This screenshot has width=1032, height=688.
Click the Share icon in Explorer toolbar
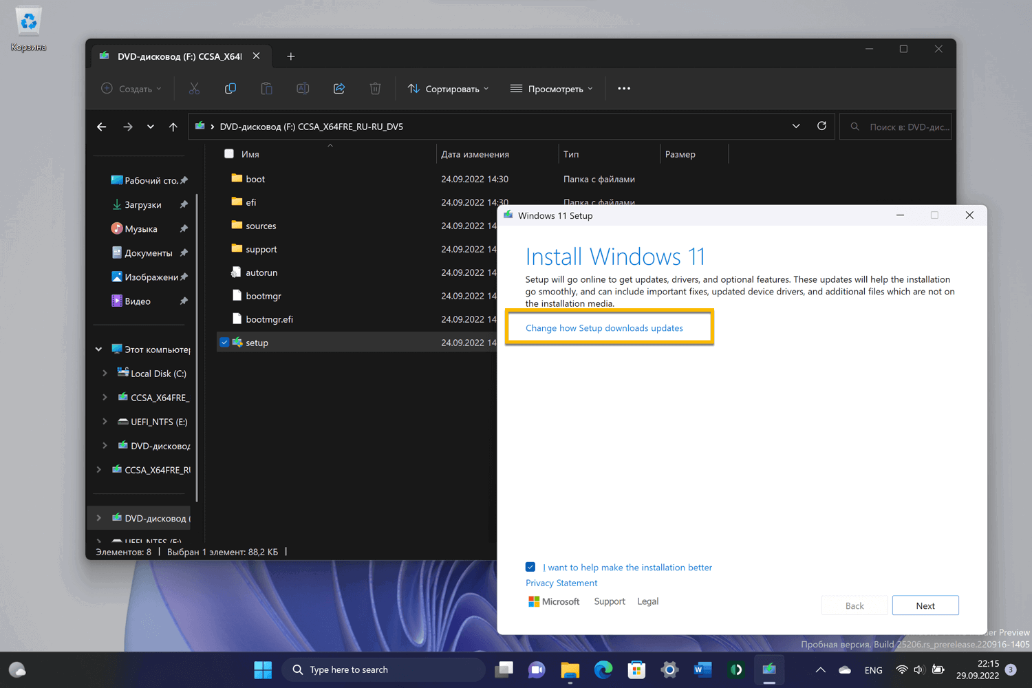[x=339, y=89]
